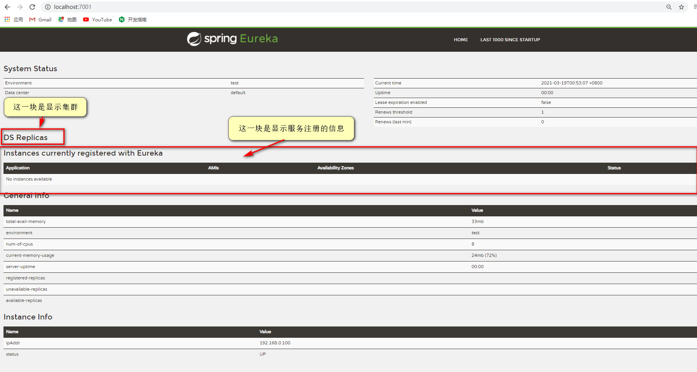The width and height of the screenshot is (697, 372).
Task: Click 'Instances currently registered with Eureka' heading
Action: (x=83, y=153)
